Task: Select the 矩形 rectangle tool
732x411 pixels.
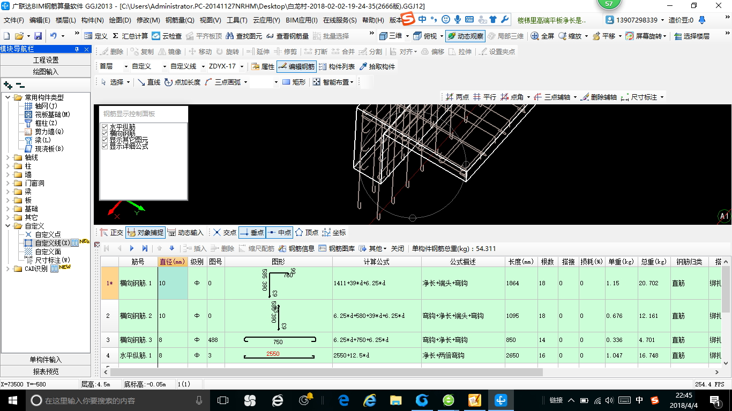Action: click(x=294, y=82)
